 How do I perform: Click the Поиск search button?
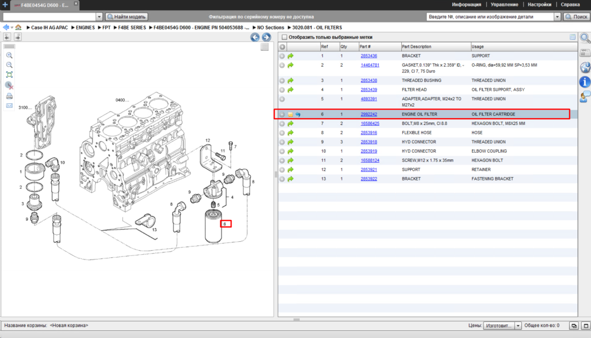click(x=576, y=17)
